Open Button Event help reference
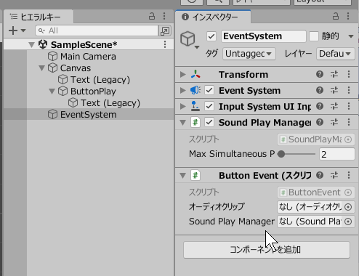This screenshot has height=276, width=359. coord(320,175)
